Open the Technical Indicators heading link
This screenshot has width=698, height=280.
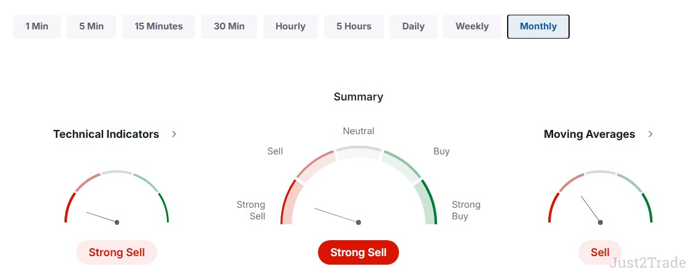coord(106,134)
